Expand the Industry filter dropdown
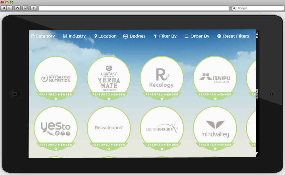Screen dimensions: 285x175 74,36
